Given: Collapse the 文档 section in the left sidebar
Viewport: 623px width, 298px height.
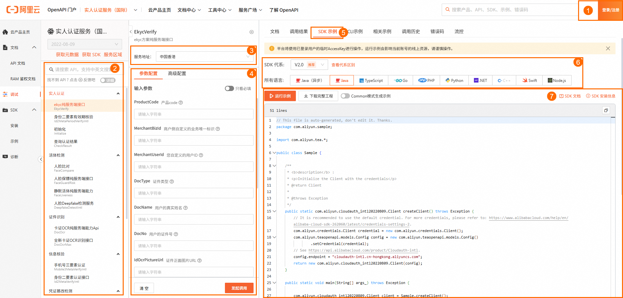Looking at the screenshot, I should pos(34,47).
